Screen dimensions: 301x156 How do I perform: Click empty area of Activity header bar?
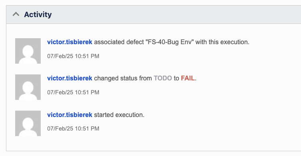[x=173, y=15]
